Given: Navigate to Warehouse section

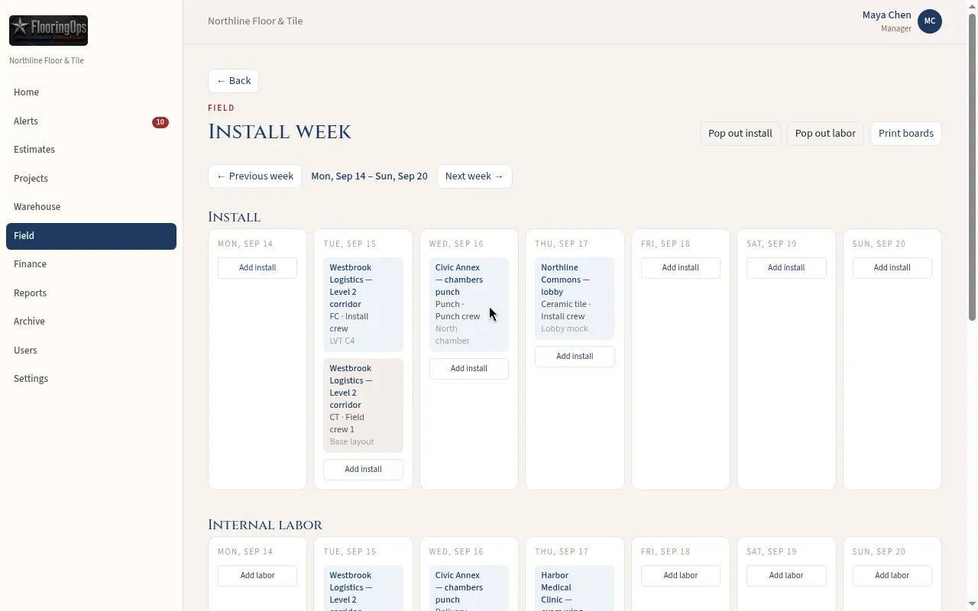Looking at the screenshot, I should pyautogui.click(x=91, y=207).
